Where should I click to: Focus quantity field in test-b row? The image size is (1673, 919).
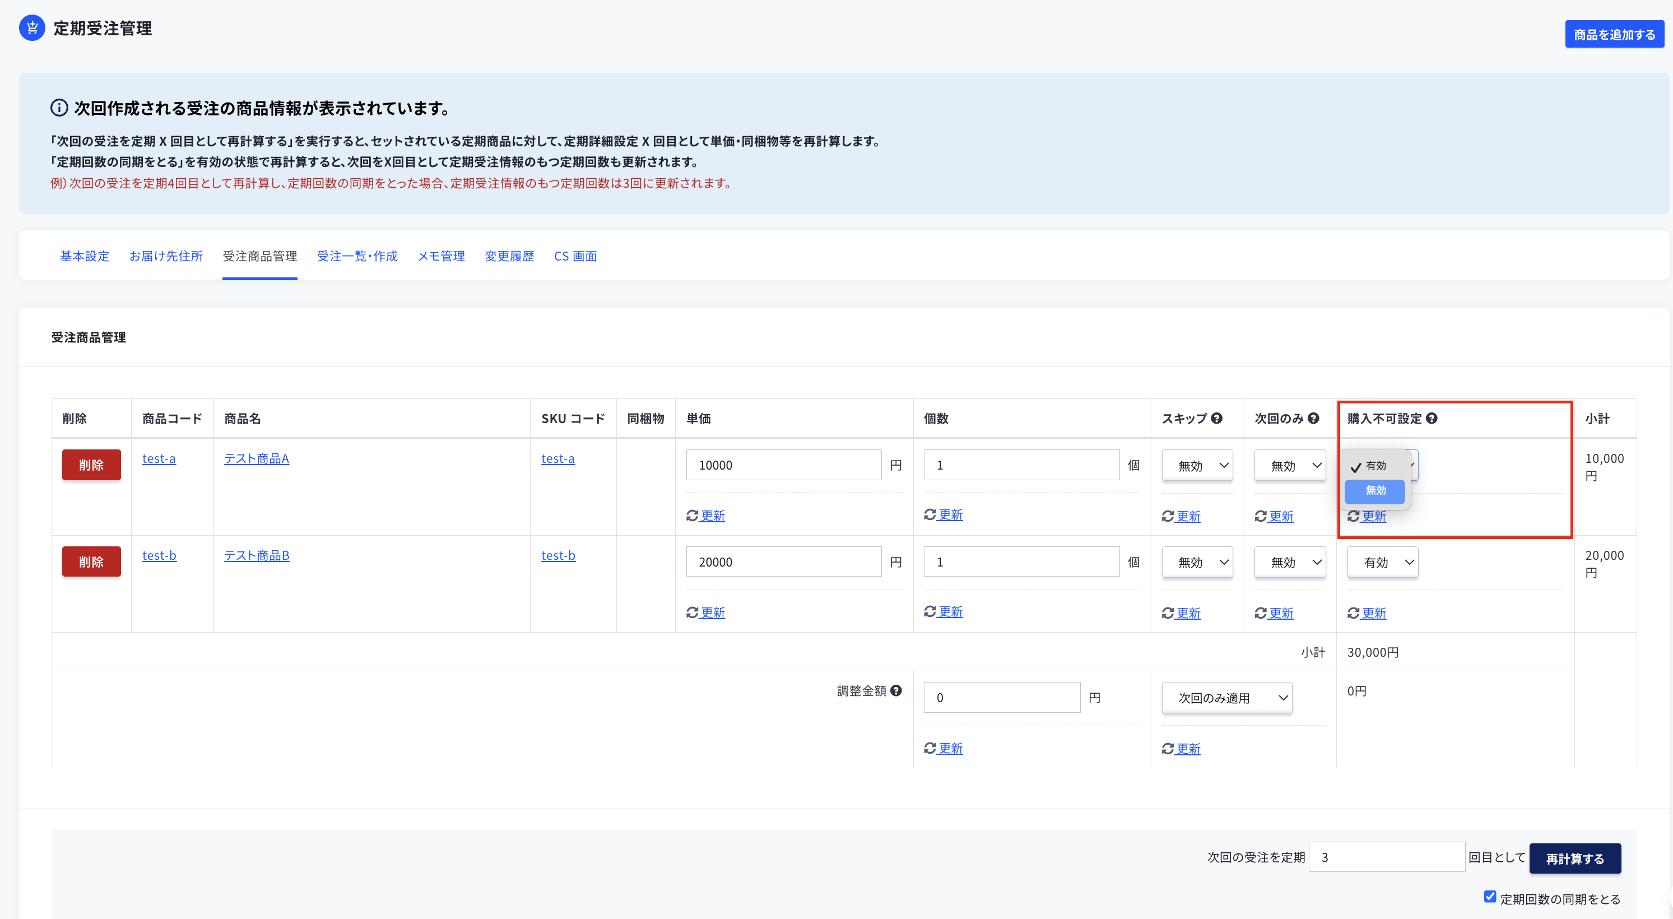click(1021, 562)
